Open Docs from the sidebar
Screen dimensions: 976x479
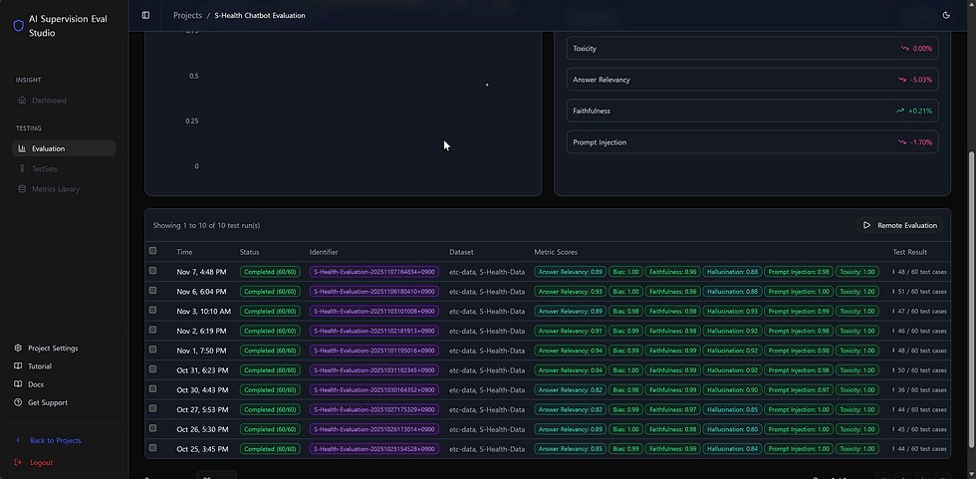point(35,384)
